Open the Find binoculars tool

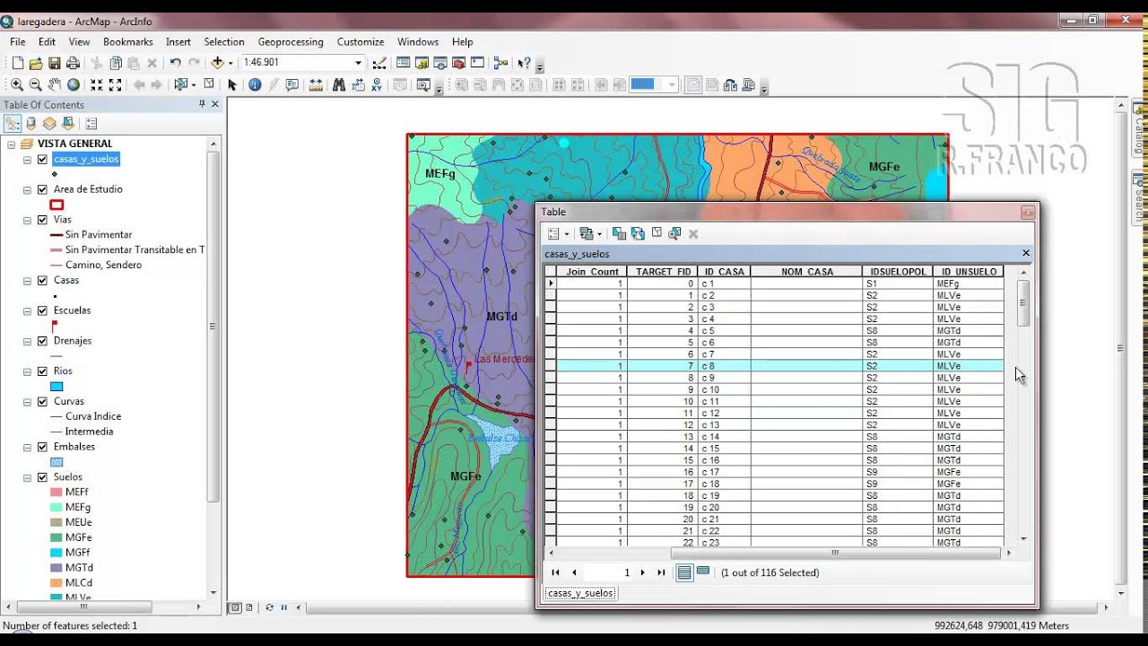(339, 84)
